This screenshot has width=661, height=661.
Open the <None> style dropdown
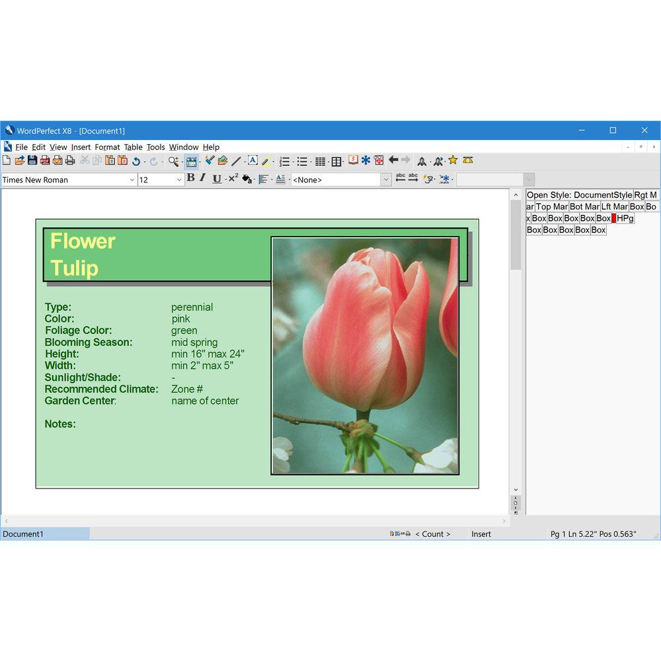click(x=386, y=180)
